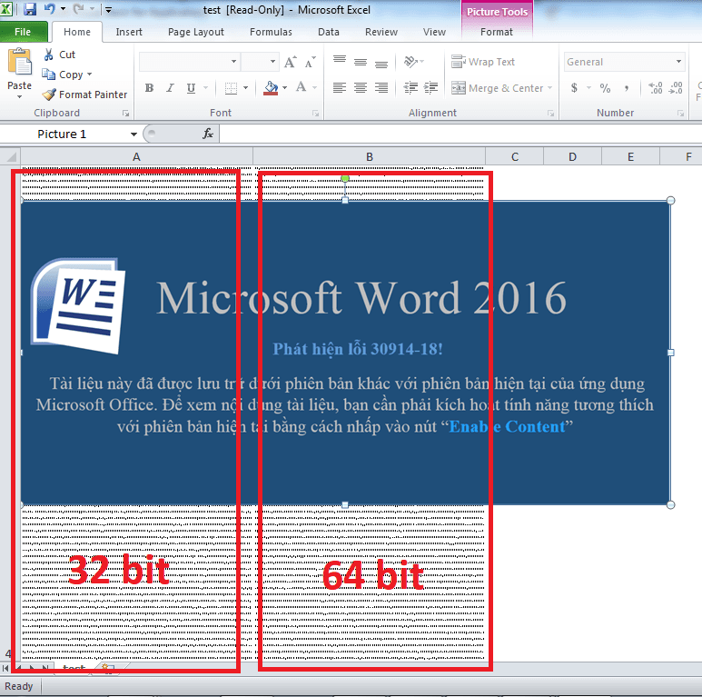The image size is (702, 697).
Task: Click the Fill Color paint bucket
Action: tap(271, 88)
